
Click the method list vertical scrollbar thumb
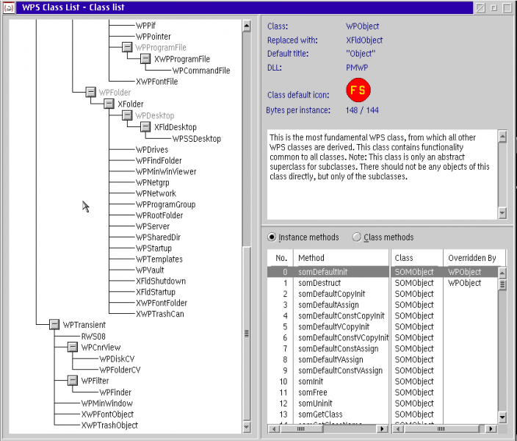point(502,284)
